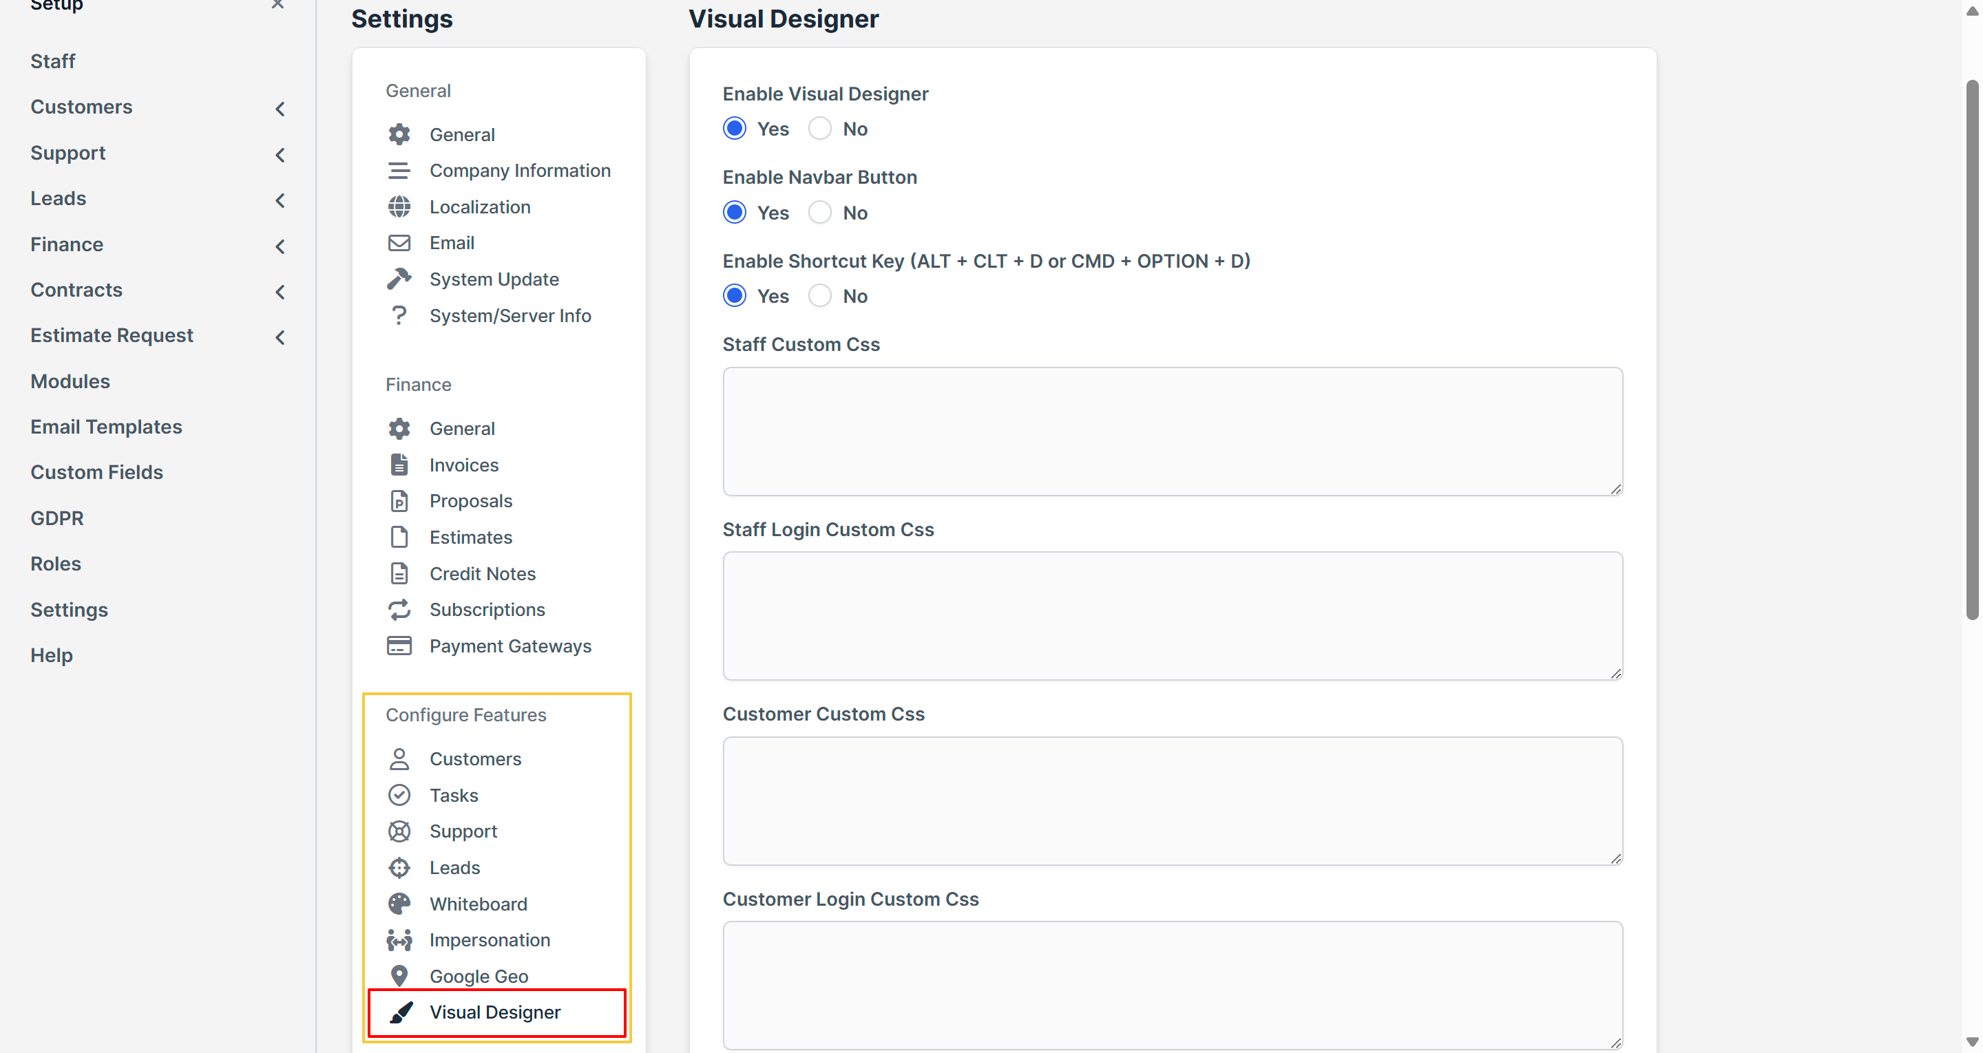The width and height of the screenshot is (1983, 1053).
Task: Expand the Finance sidebar submenu chevron
Action: 280,246
